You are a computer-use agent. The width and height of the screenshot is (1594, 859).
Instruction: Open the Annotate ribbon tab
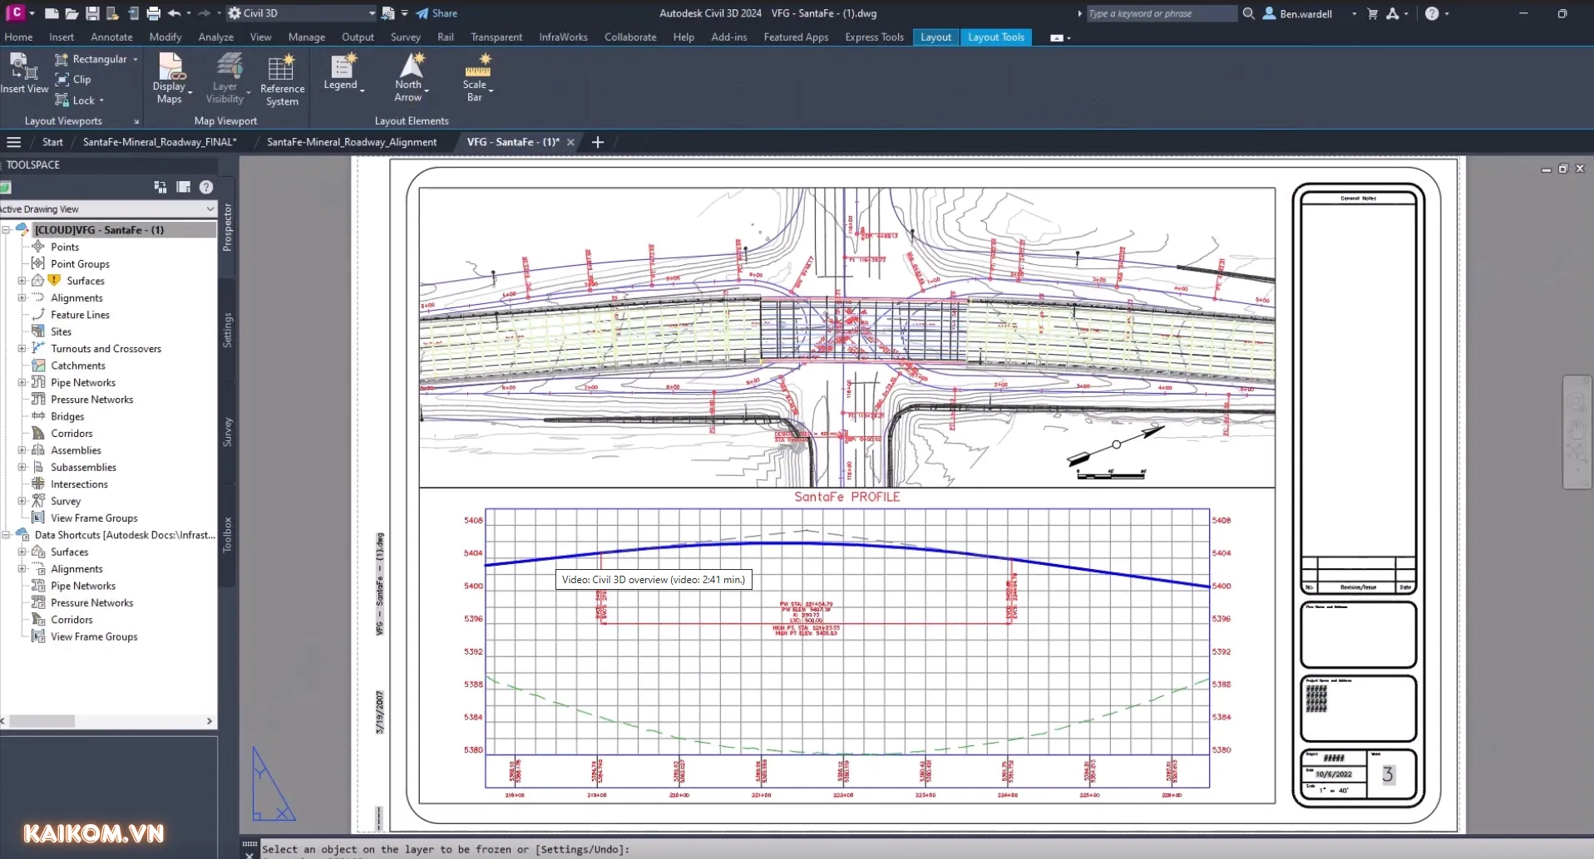click(111, 37)
